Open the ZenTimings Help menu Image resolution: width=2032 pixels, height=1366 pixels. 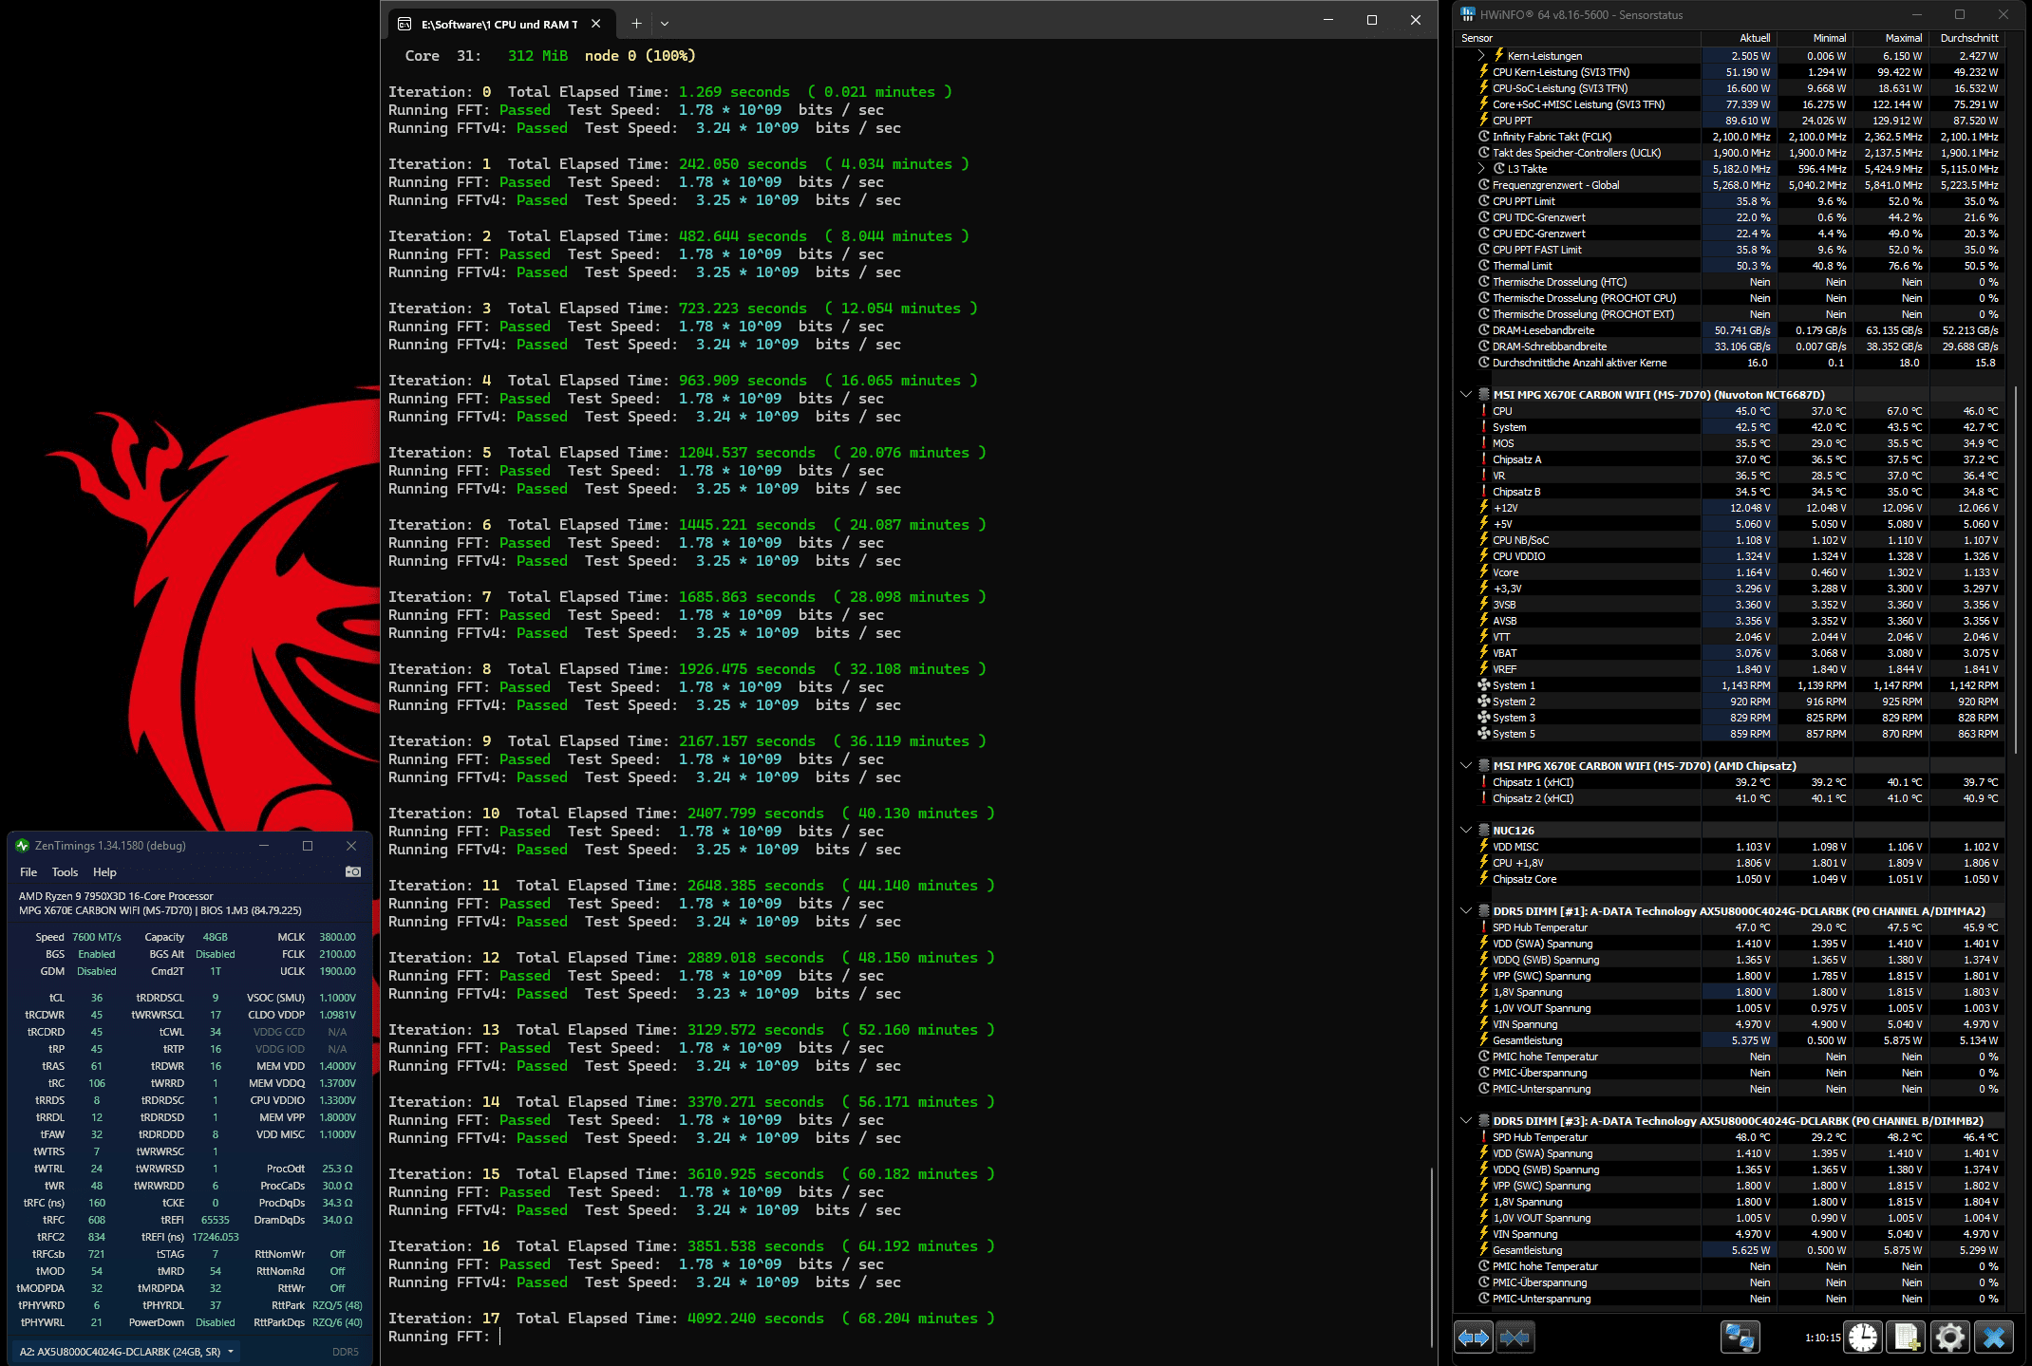pos(104,871)
